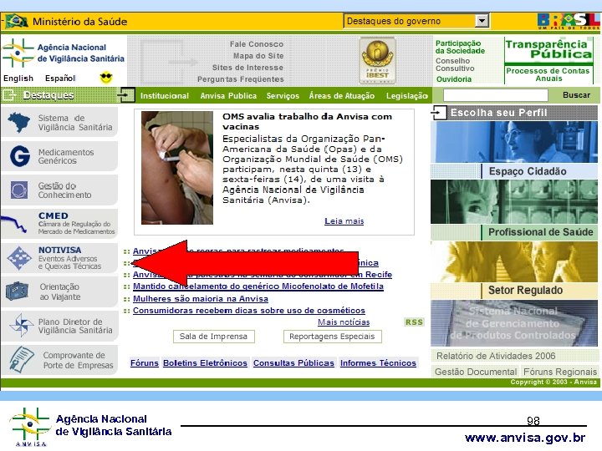The image size is (602, 451).
Task: Click the CMED declining graph icon
Action: (14, 225)
